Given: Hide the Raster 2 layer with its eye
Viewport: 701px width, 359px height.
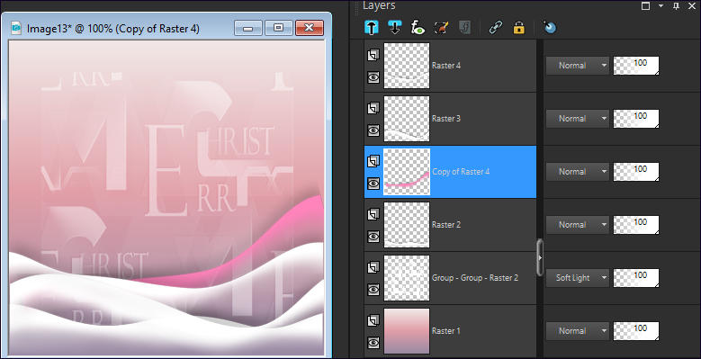Looking at the screenshot, I should (373, 237).
